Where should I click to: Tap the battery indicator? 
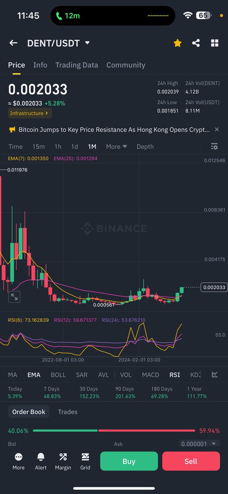(203, 16)
